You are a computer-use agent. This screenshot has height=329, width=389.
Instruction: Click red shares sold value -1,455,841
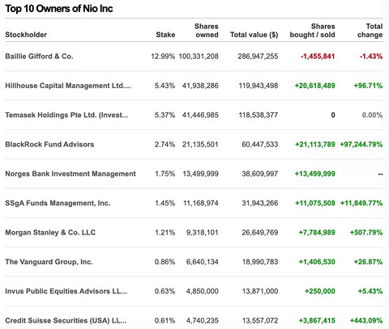tap(318, 57)
